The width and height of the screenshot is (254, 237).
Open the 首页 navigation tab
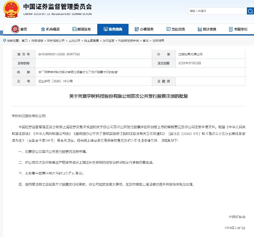19,29
